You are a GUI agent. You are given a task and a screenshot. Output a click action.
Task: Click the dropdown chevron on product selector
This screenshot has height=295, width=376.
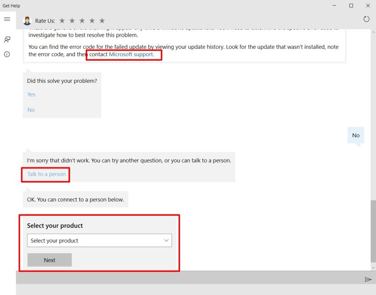coord(167,241)
